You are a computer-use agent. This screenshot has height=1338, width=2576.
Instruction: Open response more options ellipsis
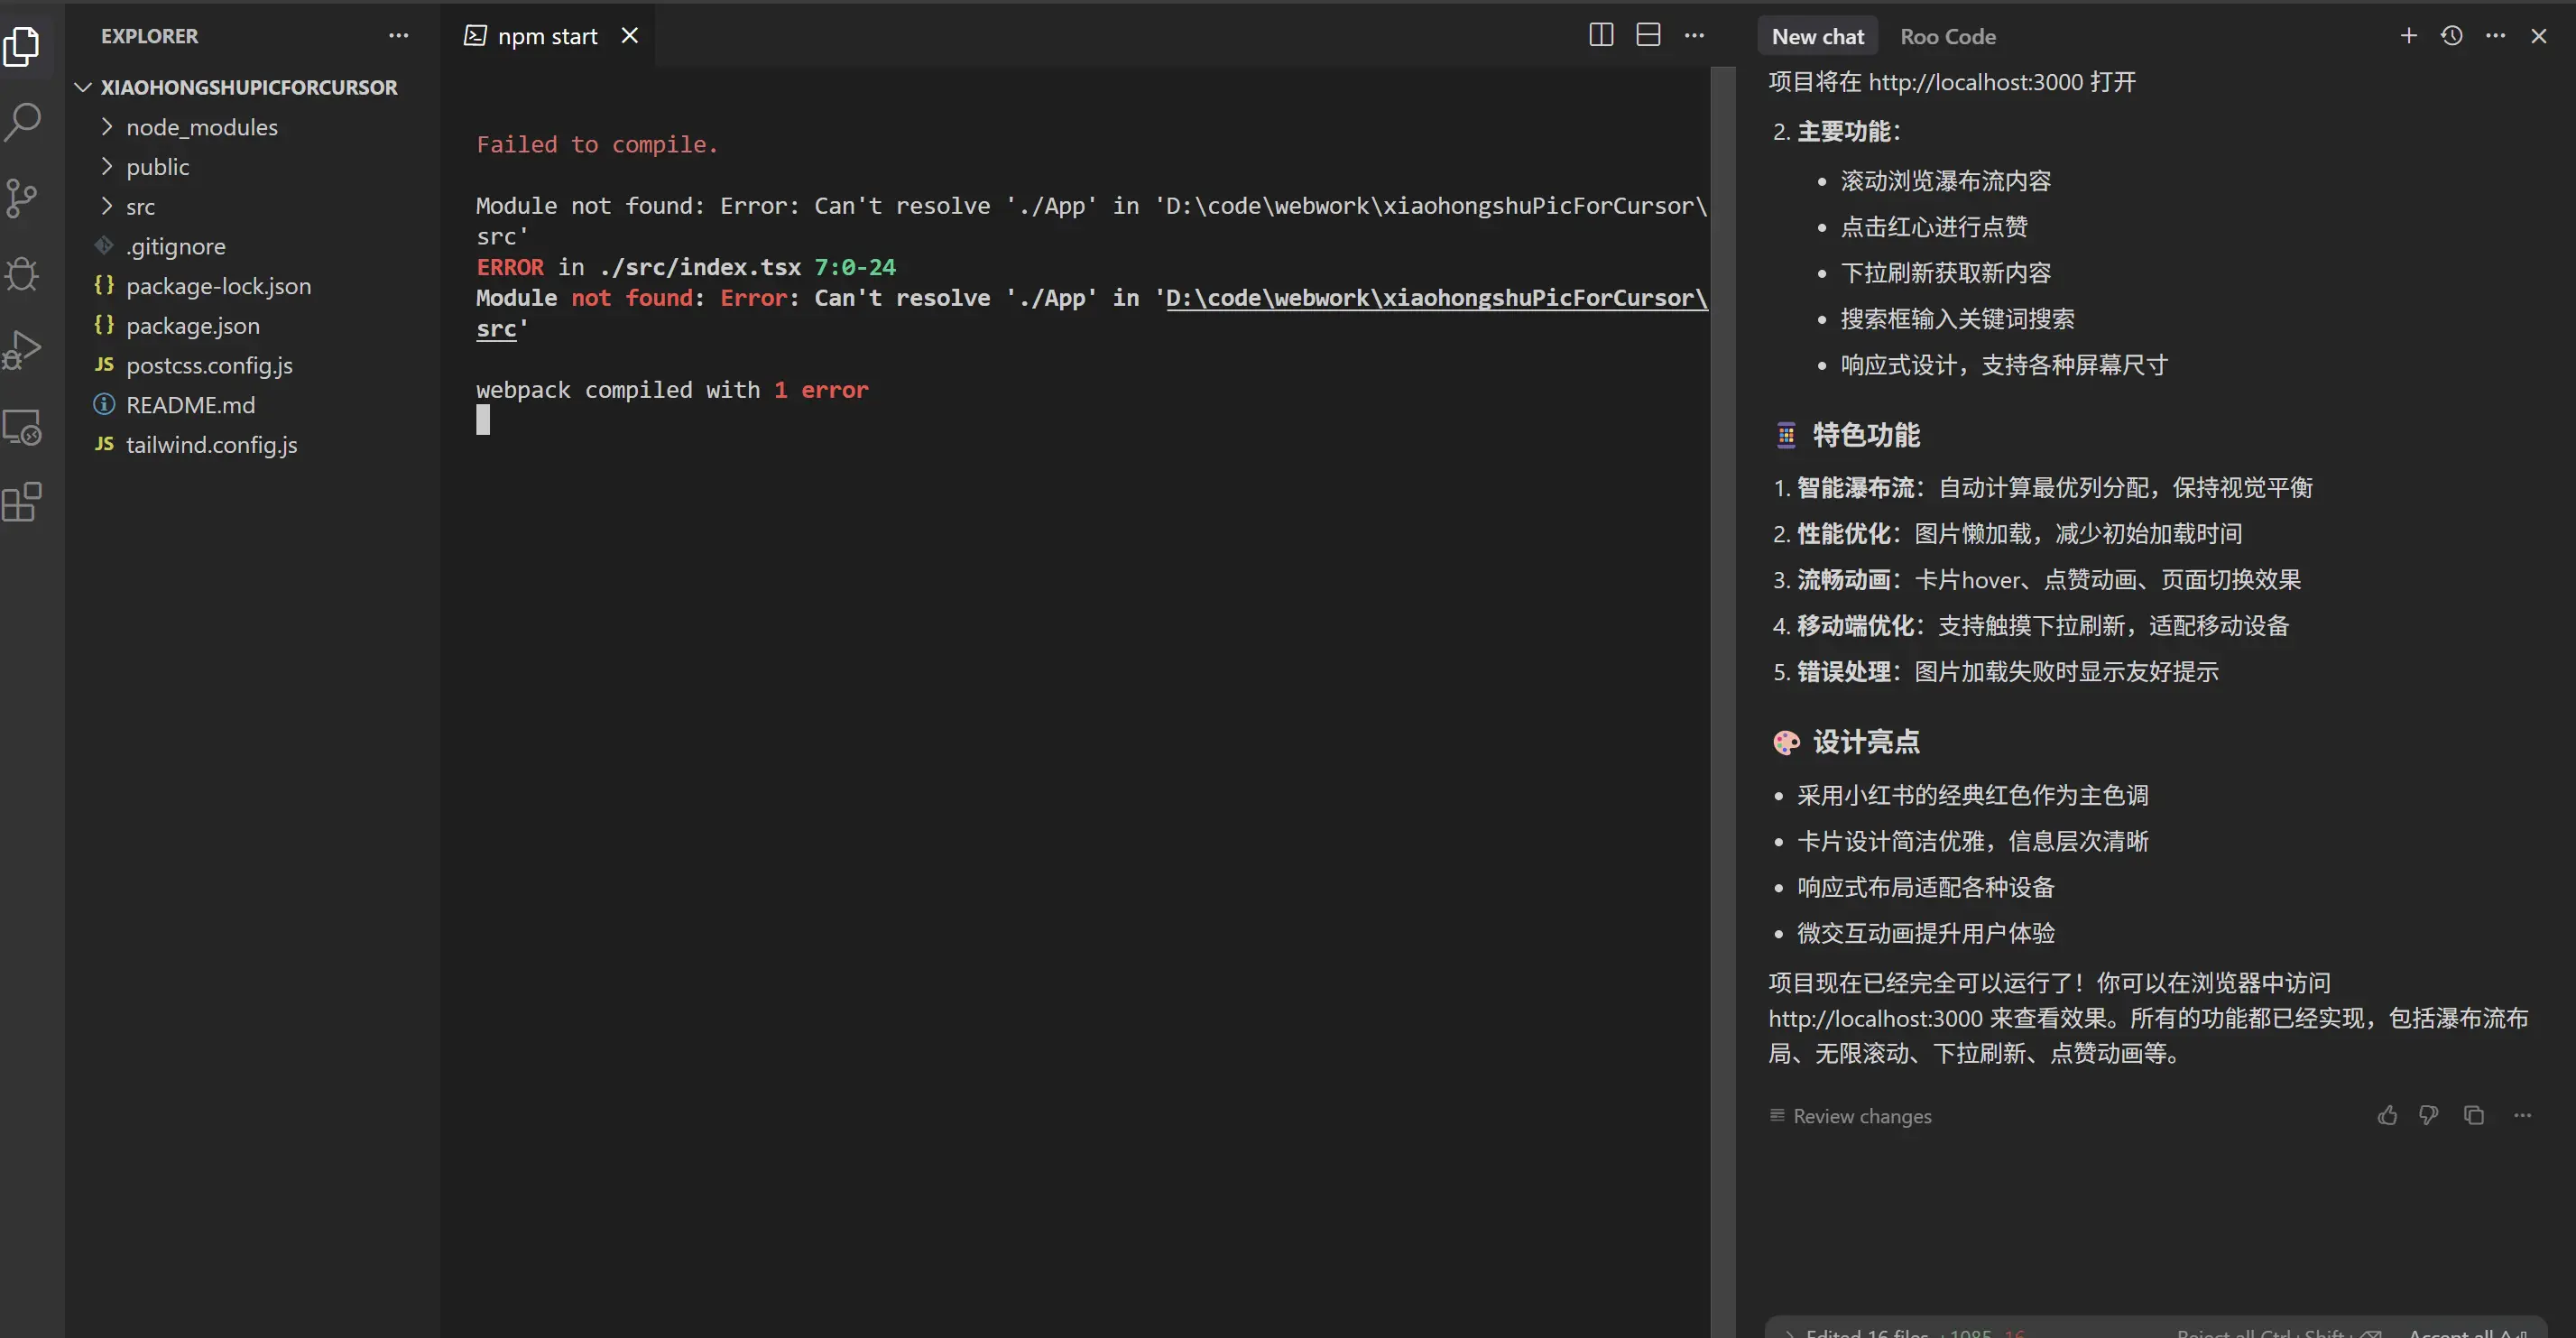[2522, 1115]
